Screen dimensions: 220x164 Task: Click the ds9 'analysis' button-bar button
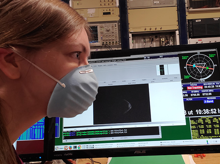click(165, 78)
